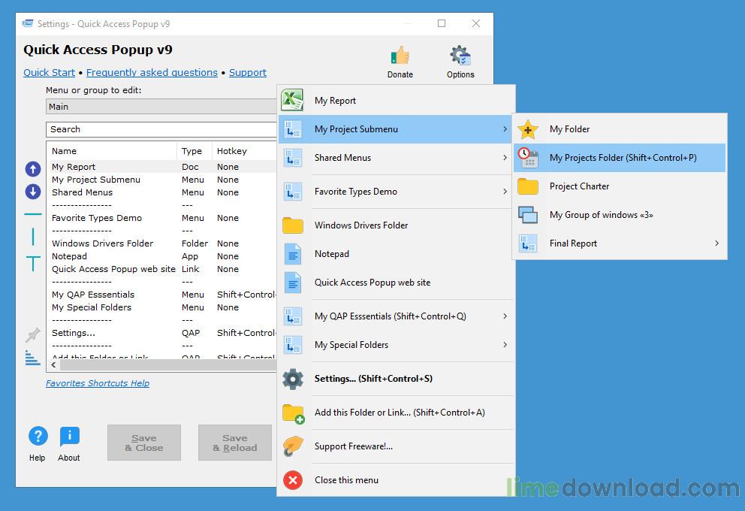Viewport: 745px width, 511px height.
Task: Select Settings... entry in the popup menu
Action: 372,379
